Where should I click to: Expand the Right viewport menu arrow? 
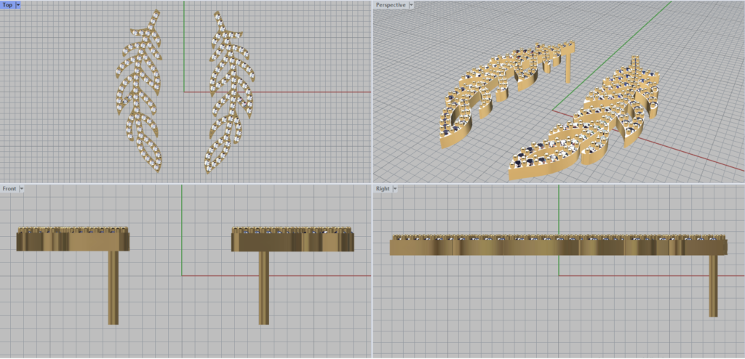pos(395,189)
